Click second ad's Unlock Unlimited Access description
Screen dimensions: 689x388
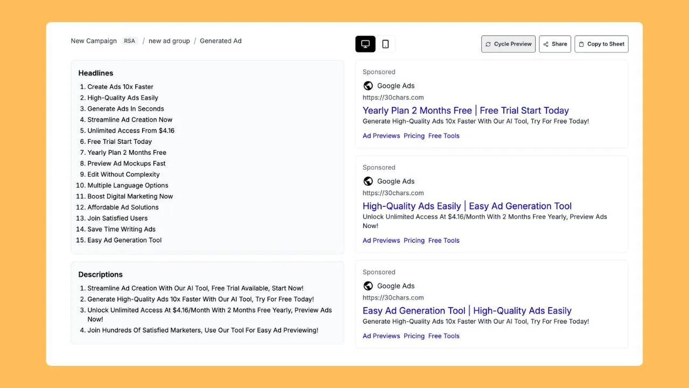485,221
